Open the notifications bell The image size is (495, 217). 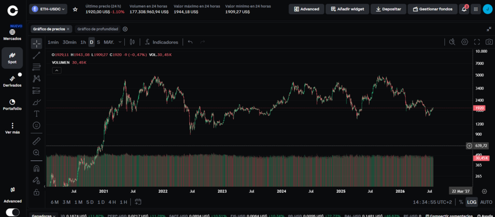pyautogui.click(x=464, y=9)
